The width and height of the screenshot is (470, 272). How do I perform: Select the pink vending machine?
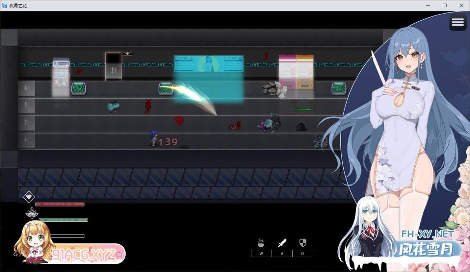pyautogui.click(x=287, y=72)
